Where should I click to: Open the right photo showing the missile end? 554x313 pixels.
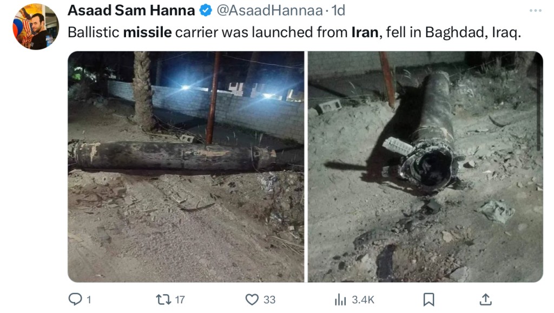425,167
